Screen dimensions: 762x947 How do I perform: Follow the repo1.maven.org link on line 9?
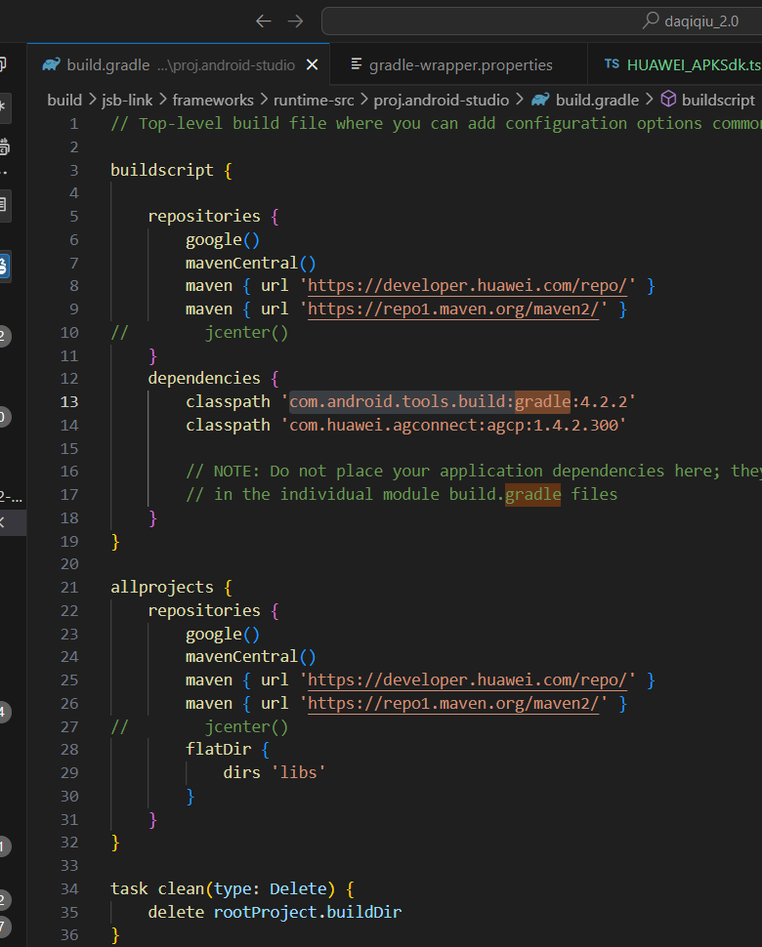pyautogui.click(x=453, y=309)
